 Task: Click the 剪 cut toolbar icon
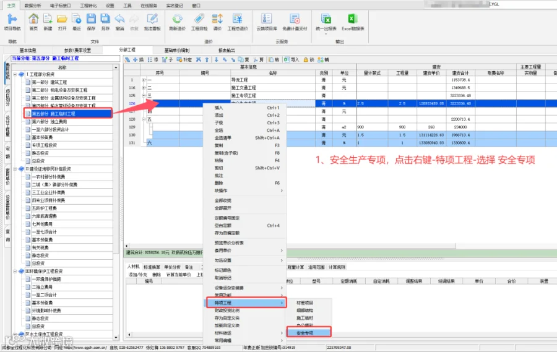258,59
